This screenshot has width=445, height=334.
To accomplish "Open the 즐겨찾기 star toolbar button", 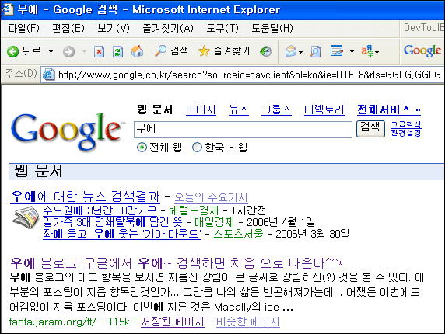I will [223, 51].
